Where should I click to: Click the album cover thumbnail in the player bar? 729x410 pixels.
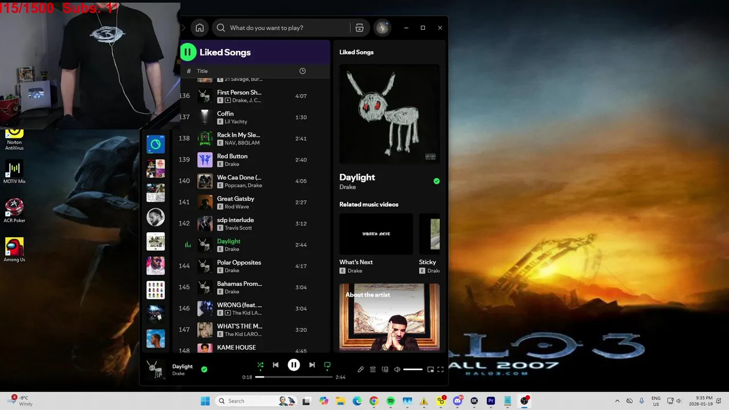click(x=154, y=369)
